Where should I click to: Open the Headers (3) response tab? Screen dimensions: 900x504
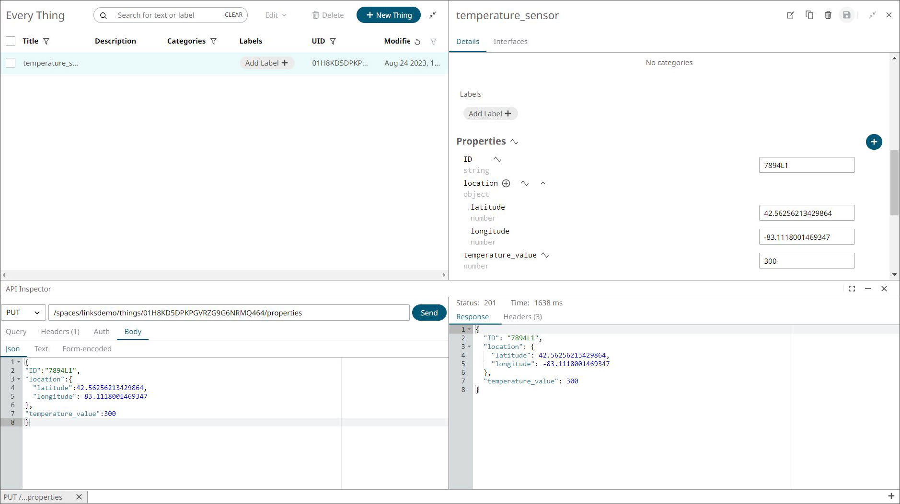tap(522, 317)
